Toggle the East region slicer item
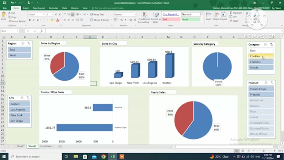 [19, 49]
